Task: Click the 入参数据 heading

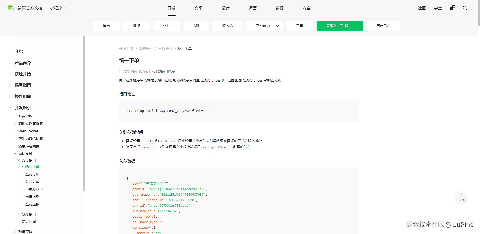Action: (x=127, y=161)
